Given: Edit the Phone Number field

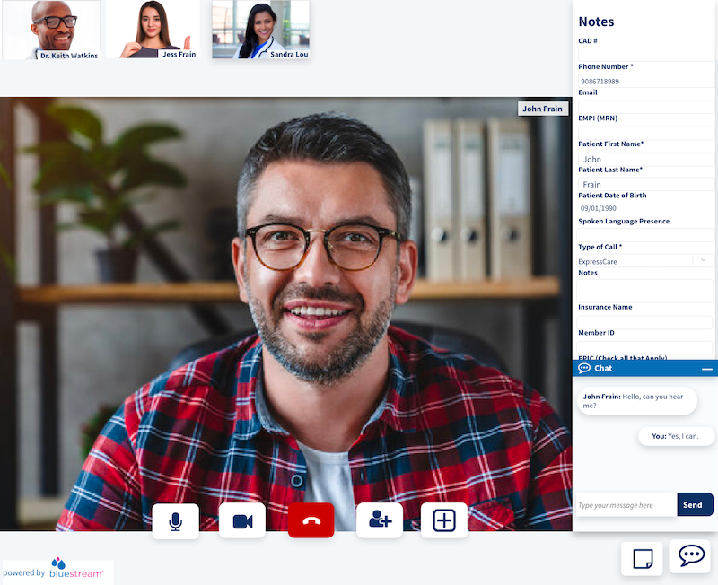Looking at the screenshot, I should (645, 81).
